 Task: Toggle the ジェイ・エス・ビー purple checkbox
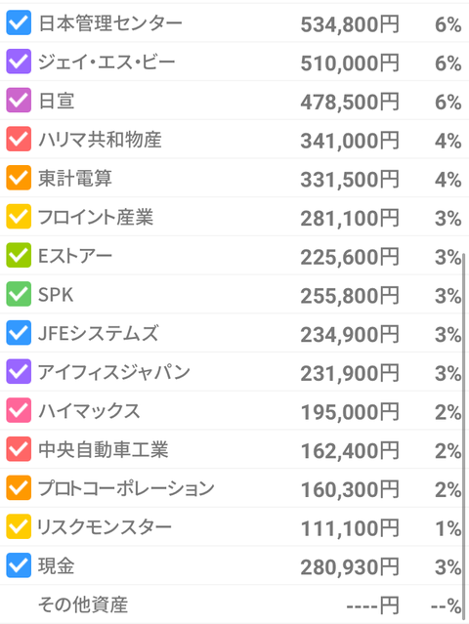click(19, 62)
